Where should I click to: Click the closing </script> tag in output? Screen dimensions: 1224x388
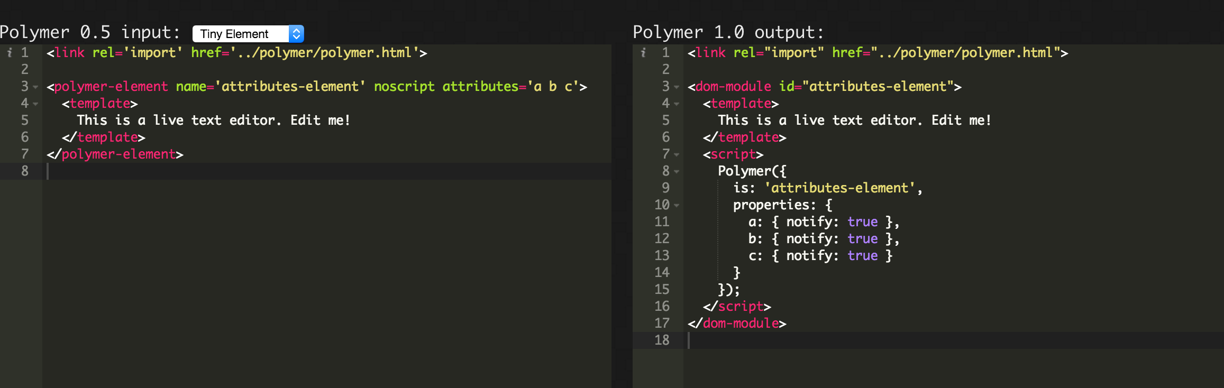pos(737,306)
